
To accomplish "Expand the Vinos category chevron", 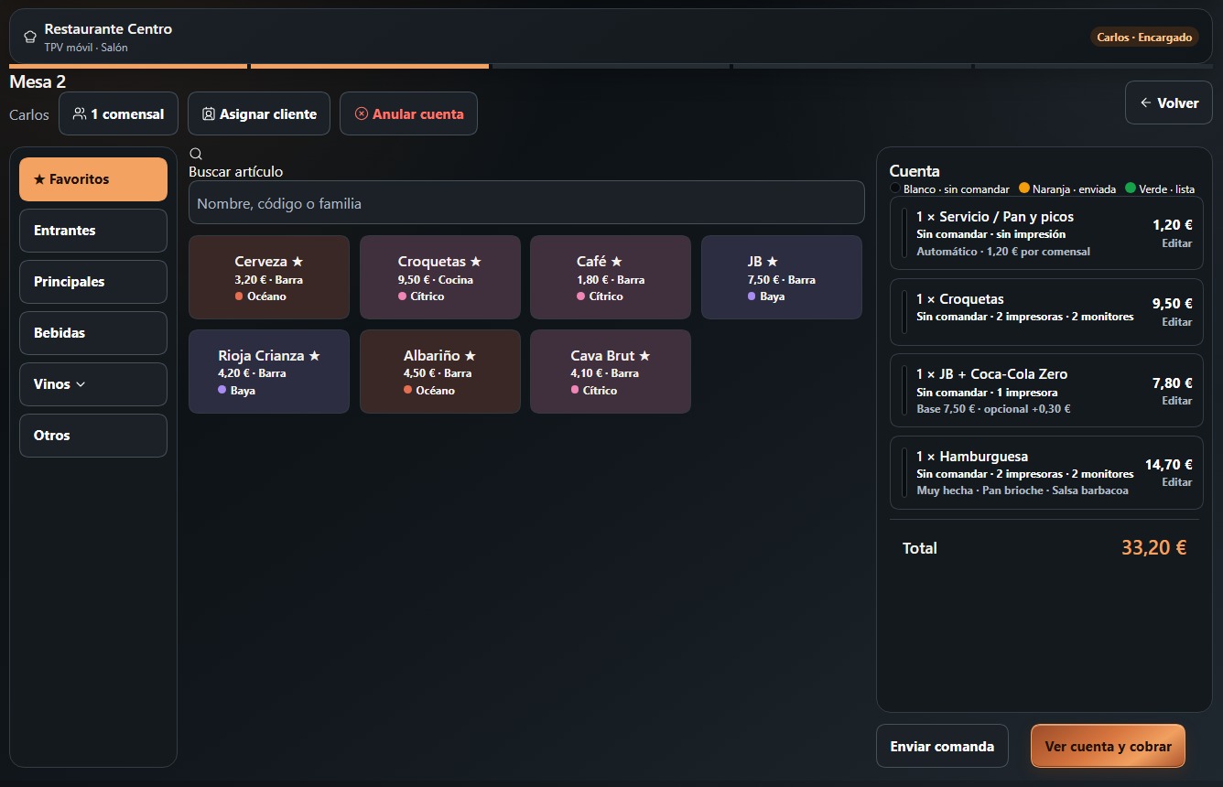I will [81, 384].
